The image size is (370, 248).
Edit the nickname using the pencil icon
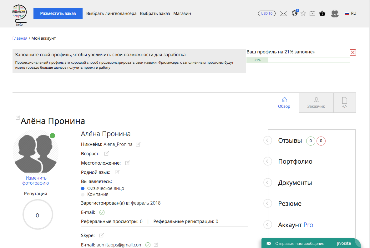click(x=138, y=144)
